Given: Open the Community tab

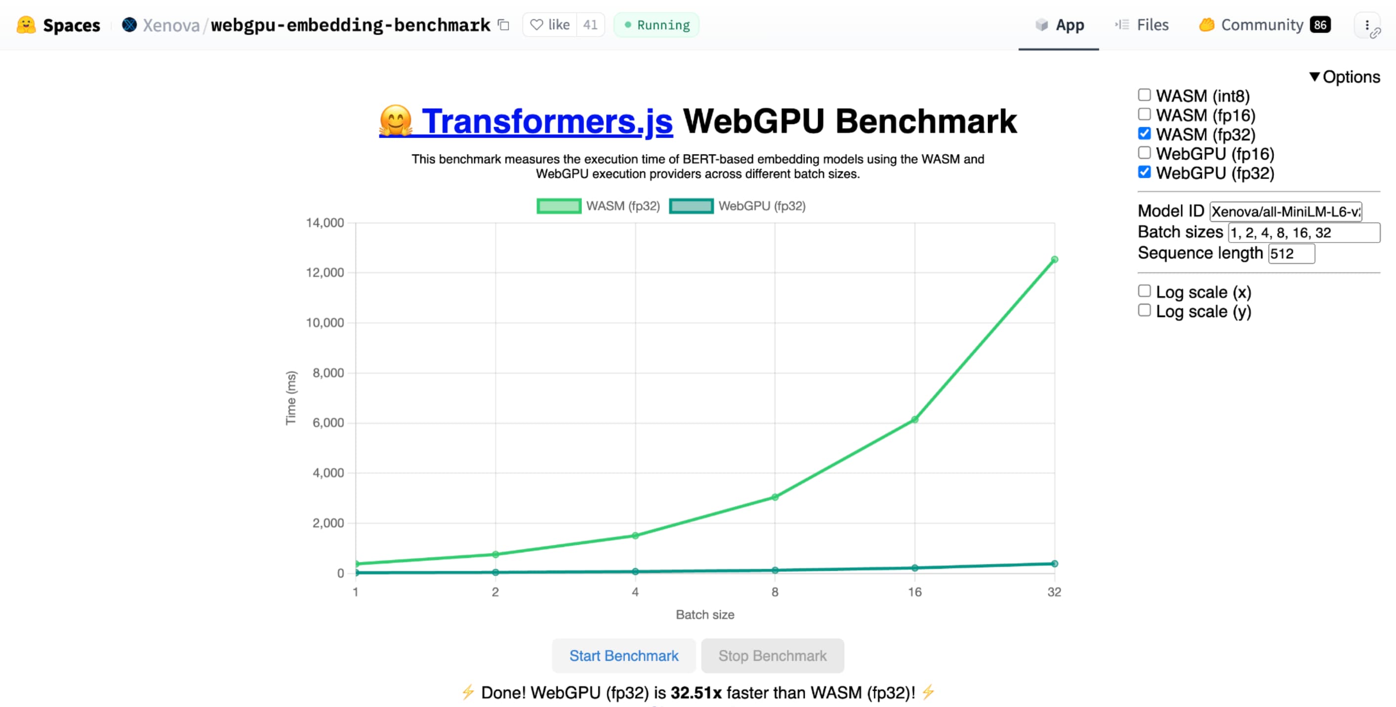Looking at the screenshot, I should [x=1263, y=24].
